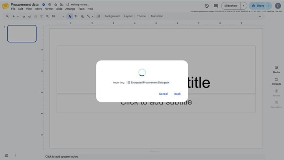Select slide 1 thumbnail in filmstrip
Screen dimensions: 284x160
[22, 34]
